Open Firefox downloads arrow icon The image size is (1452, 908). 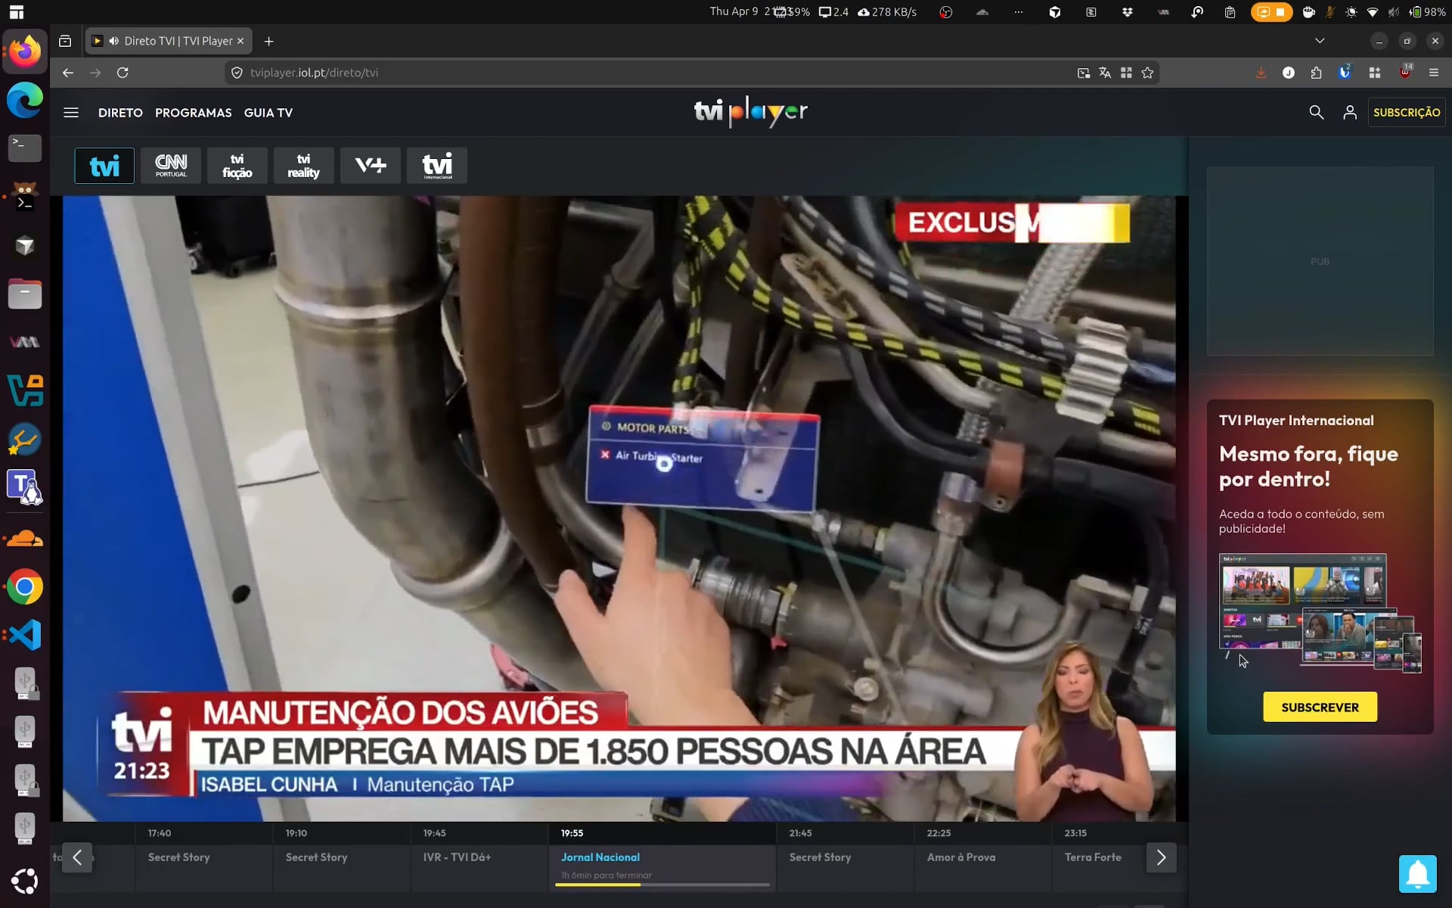coord(1261,73)
